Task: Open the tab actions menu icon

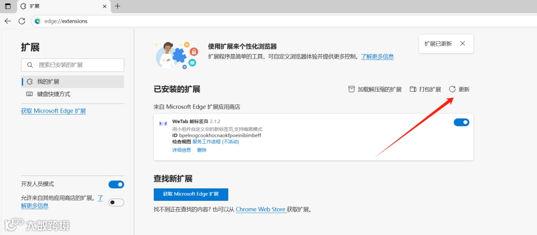Action: 8,6
